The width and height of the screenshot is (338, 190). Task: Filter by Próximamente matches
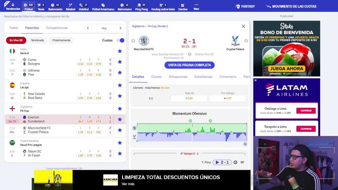[x=61, y=40]
